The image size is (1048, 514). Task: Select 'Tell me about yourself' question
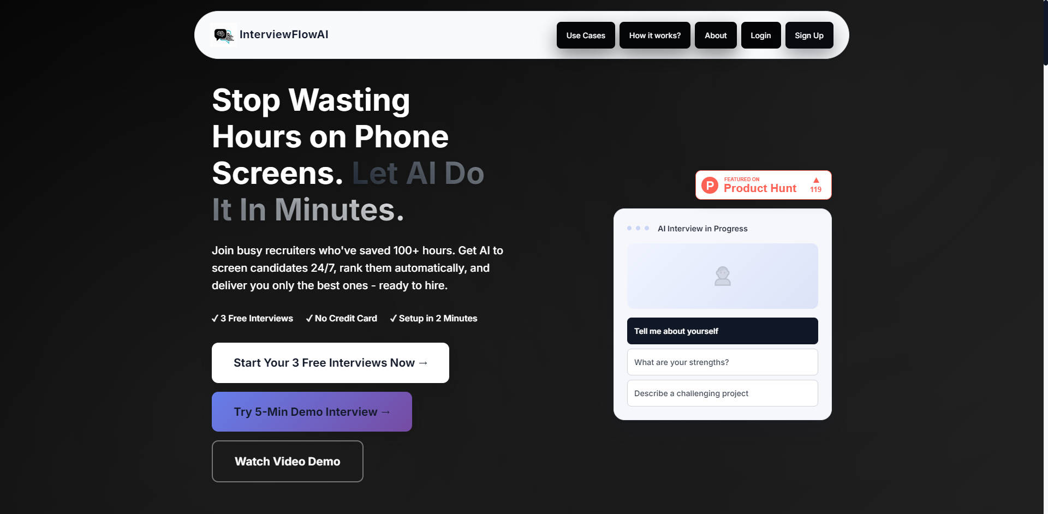[722, 331]
